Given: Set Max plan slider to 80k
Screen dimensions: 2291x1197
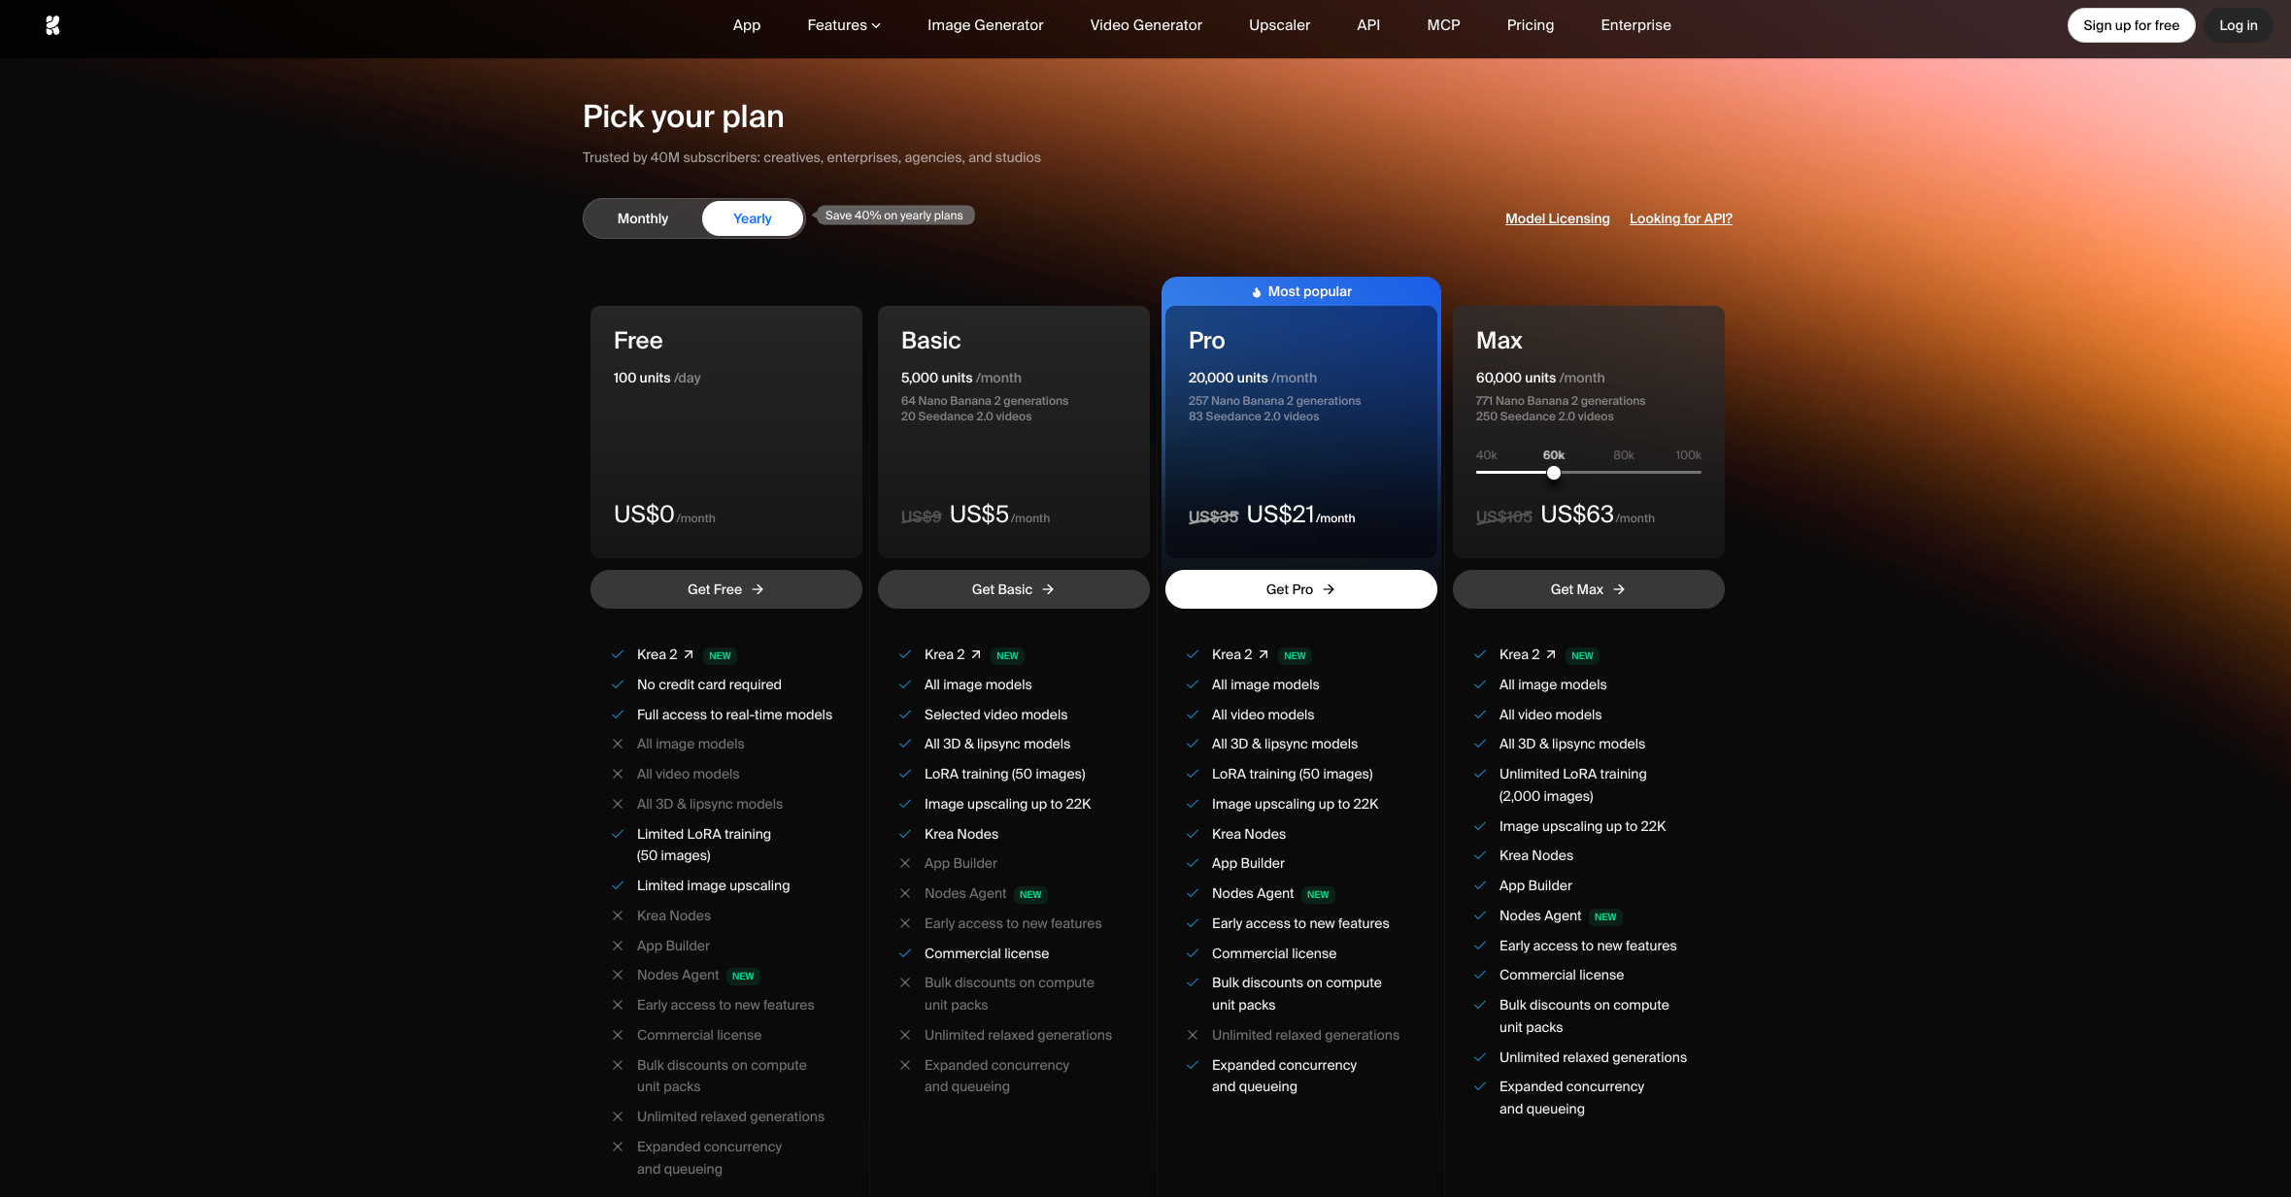Looking at the screenshot, I should click(1624, 455).
